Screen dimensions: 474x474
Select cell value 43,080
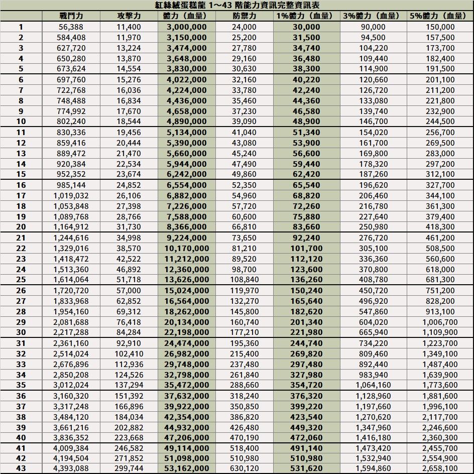click(244, 143)
